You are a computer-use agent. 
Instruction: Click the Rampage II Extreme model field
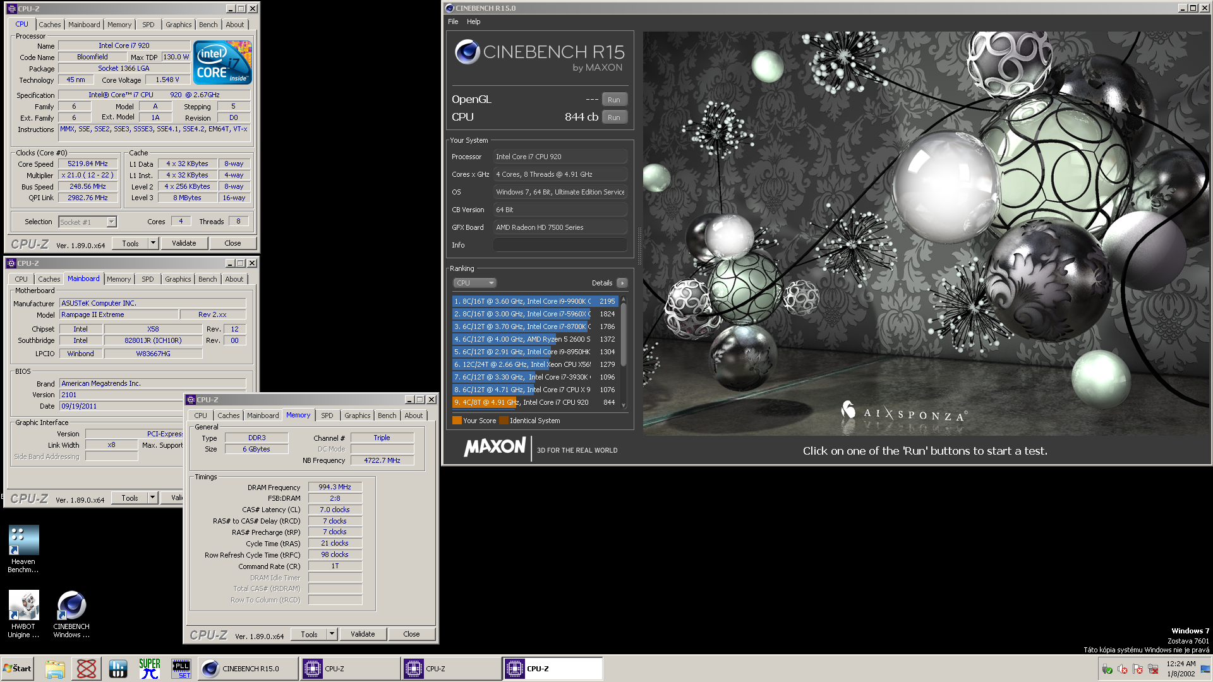point(119,314)
